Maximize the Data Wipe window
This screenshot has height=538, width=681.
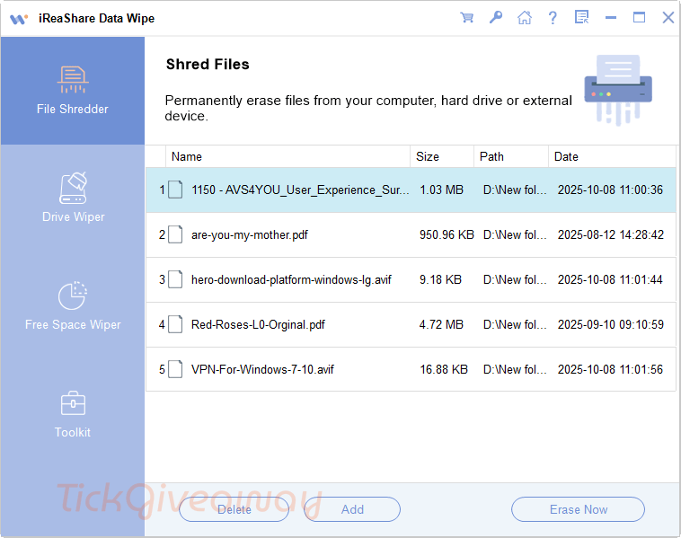[639, 17]
